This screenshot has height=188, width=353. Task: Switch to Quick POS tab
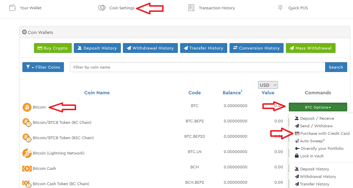(298, 8)
